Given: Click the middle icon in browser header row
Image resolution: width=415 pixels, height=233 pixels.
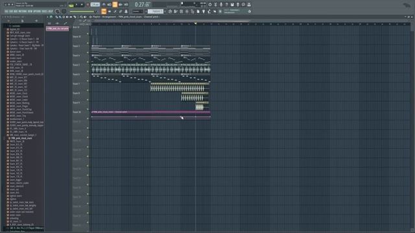Looking at the screenshot, I should [22, 21].
